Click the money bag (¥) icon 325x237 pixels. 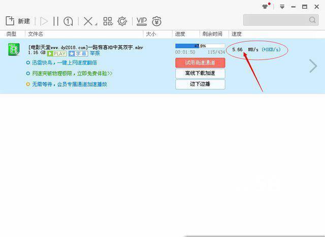click(156, 21)
